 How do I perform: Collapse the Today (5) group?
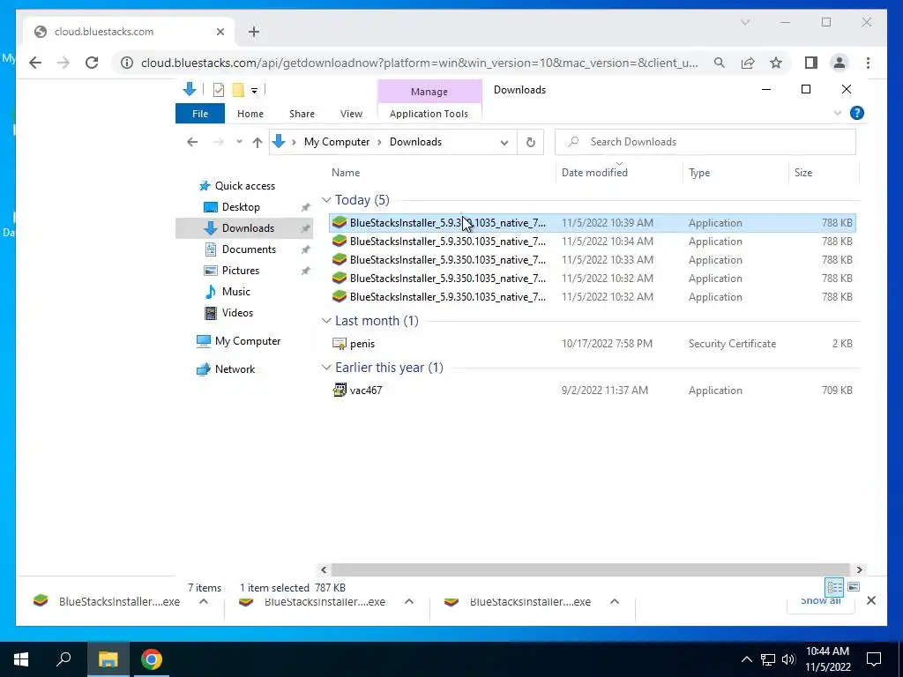[326, 200]
